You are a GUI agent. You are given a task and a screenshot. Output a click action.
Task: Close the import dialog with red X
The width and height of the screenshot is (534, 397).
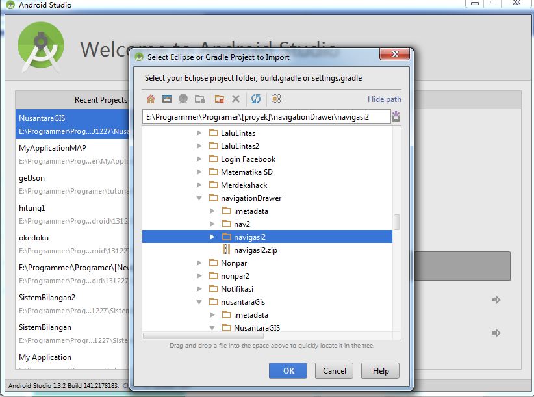(x=394, y=54)
